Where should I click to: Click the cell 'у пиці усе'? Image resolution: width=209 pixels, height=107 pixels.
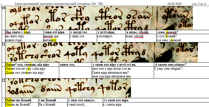click(83, 38)
